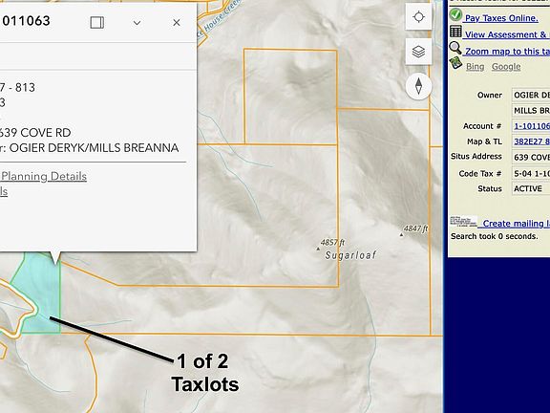The image size is (550, 413).
Task: Open the Pay Taxes Online link
Action: click(501, 18)
